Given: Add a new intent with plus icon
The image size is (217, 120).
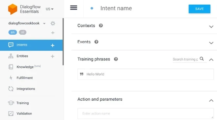Looking at the screenshot, I should (x=53, y=45).
